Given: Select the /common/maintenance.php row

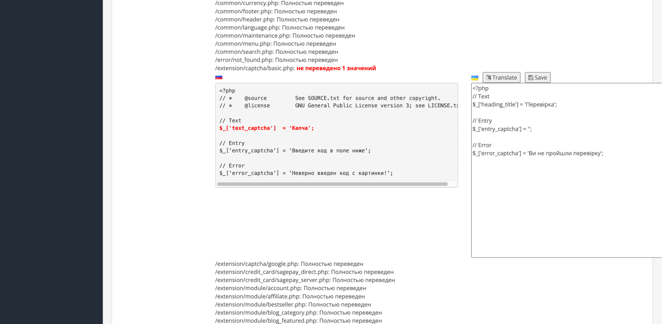Looking at the screenshot, I should (x=285, y=36).
